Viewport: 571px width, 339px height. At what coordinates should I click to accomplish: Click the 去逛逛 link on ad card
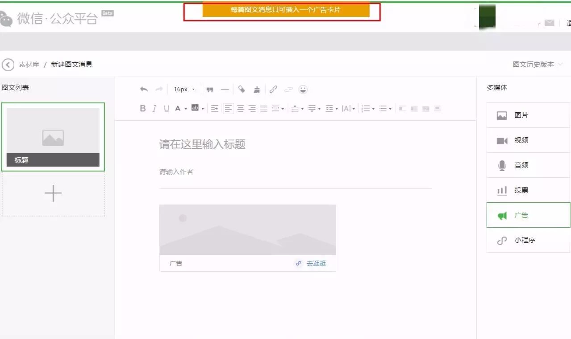tap(316, 263)
